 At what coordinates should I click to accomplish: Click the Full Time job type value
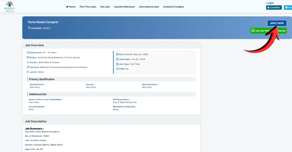coord(135,64)
